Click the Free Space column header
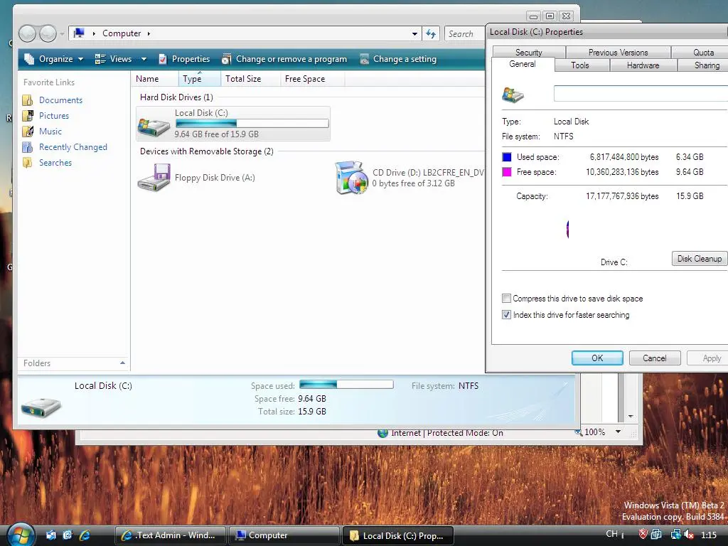The width and height of the screenshot is (728, 546). click(313, 79)
